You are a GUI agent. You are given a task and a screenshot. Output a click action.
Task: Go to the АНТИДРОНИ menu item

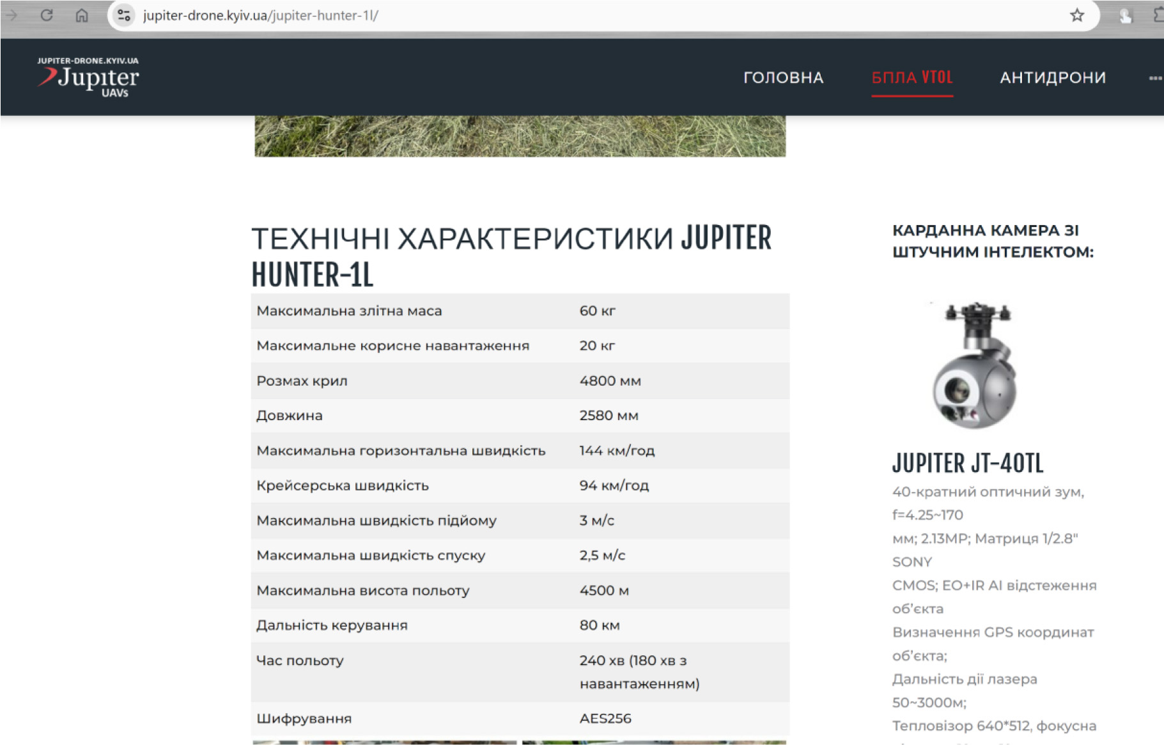click(x=1053, y=77)
